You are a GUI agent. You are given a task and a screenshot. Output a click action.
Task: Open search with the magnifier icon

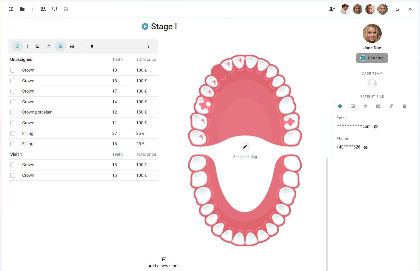click(397, 9)
